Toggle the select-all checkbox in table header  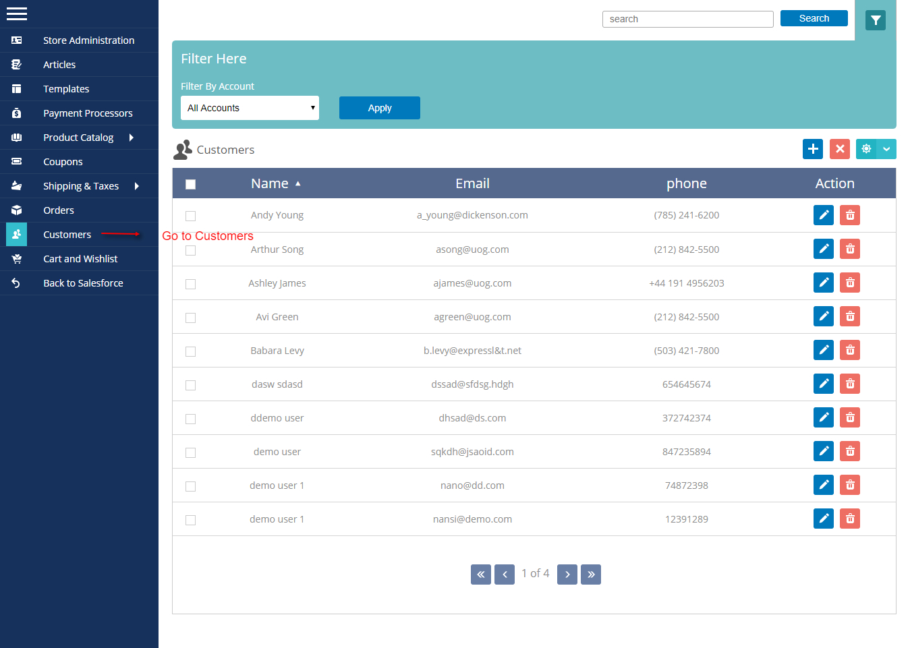190,184
